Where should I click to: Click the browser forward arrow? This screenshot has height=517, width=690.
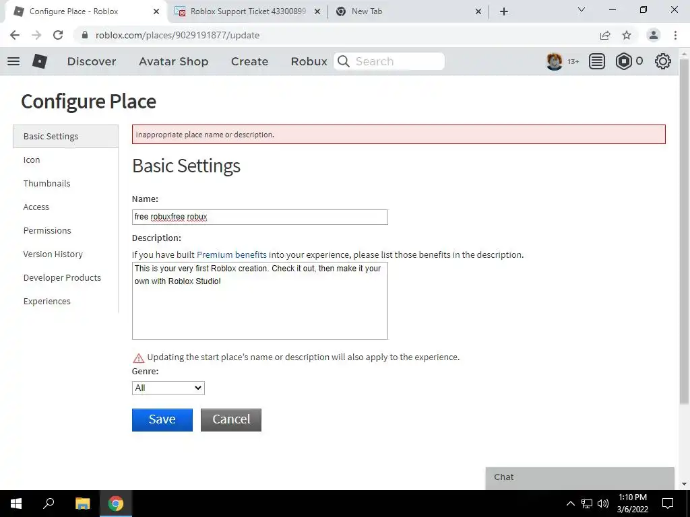click(x=36, y=35)
